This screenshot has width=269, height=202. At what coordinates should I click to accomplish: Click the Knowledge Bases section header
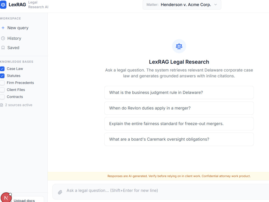tap(17, 62)
